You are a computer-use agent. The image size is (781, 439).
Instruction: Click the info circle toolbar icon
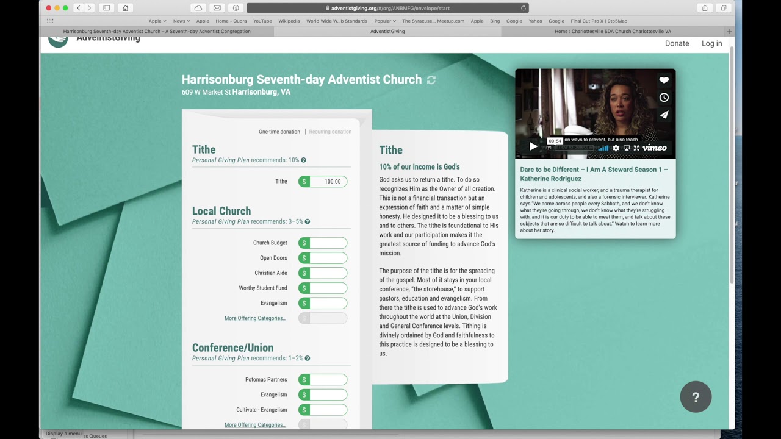(x=236, y=8)
